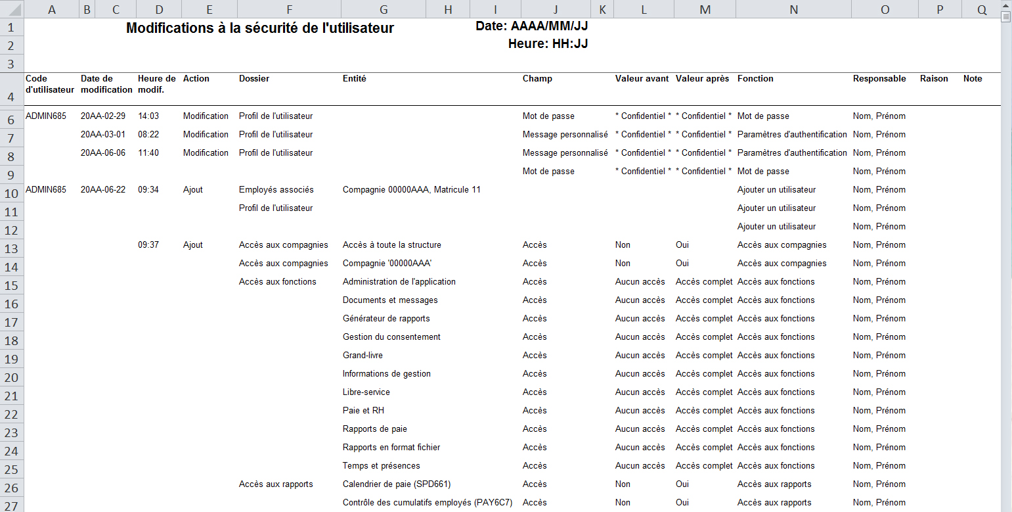Click the 'Action' header cell

click(x=196, y=79)
